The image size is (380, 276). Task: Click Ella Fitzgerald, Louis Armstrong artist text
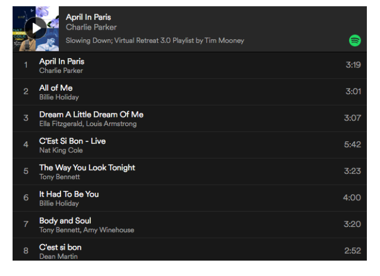pyautogui.click(x=87, y=124)
